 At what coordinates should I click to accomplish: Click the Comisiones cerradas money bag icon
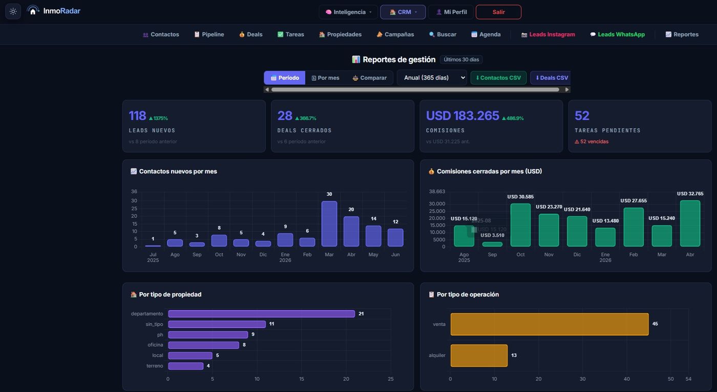[x=431, y=171]
